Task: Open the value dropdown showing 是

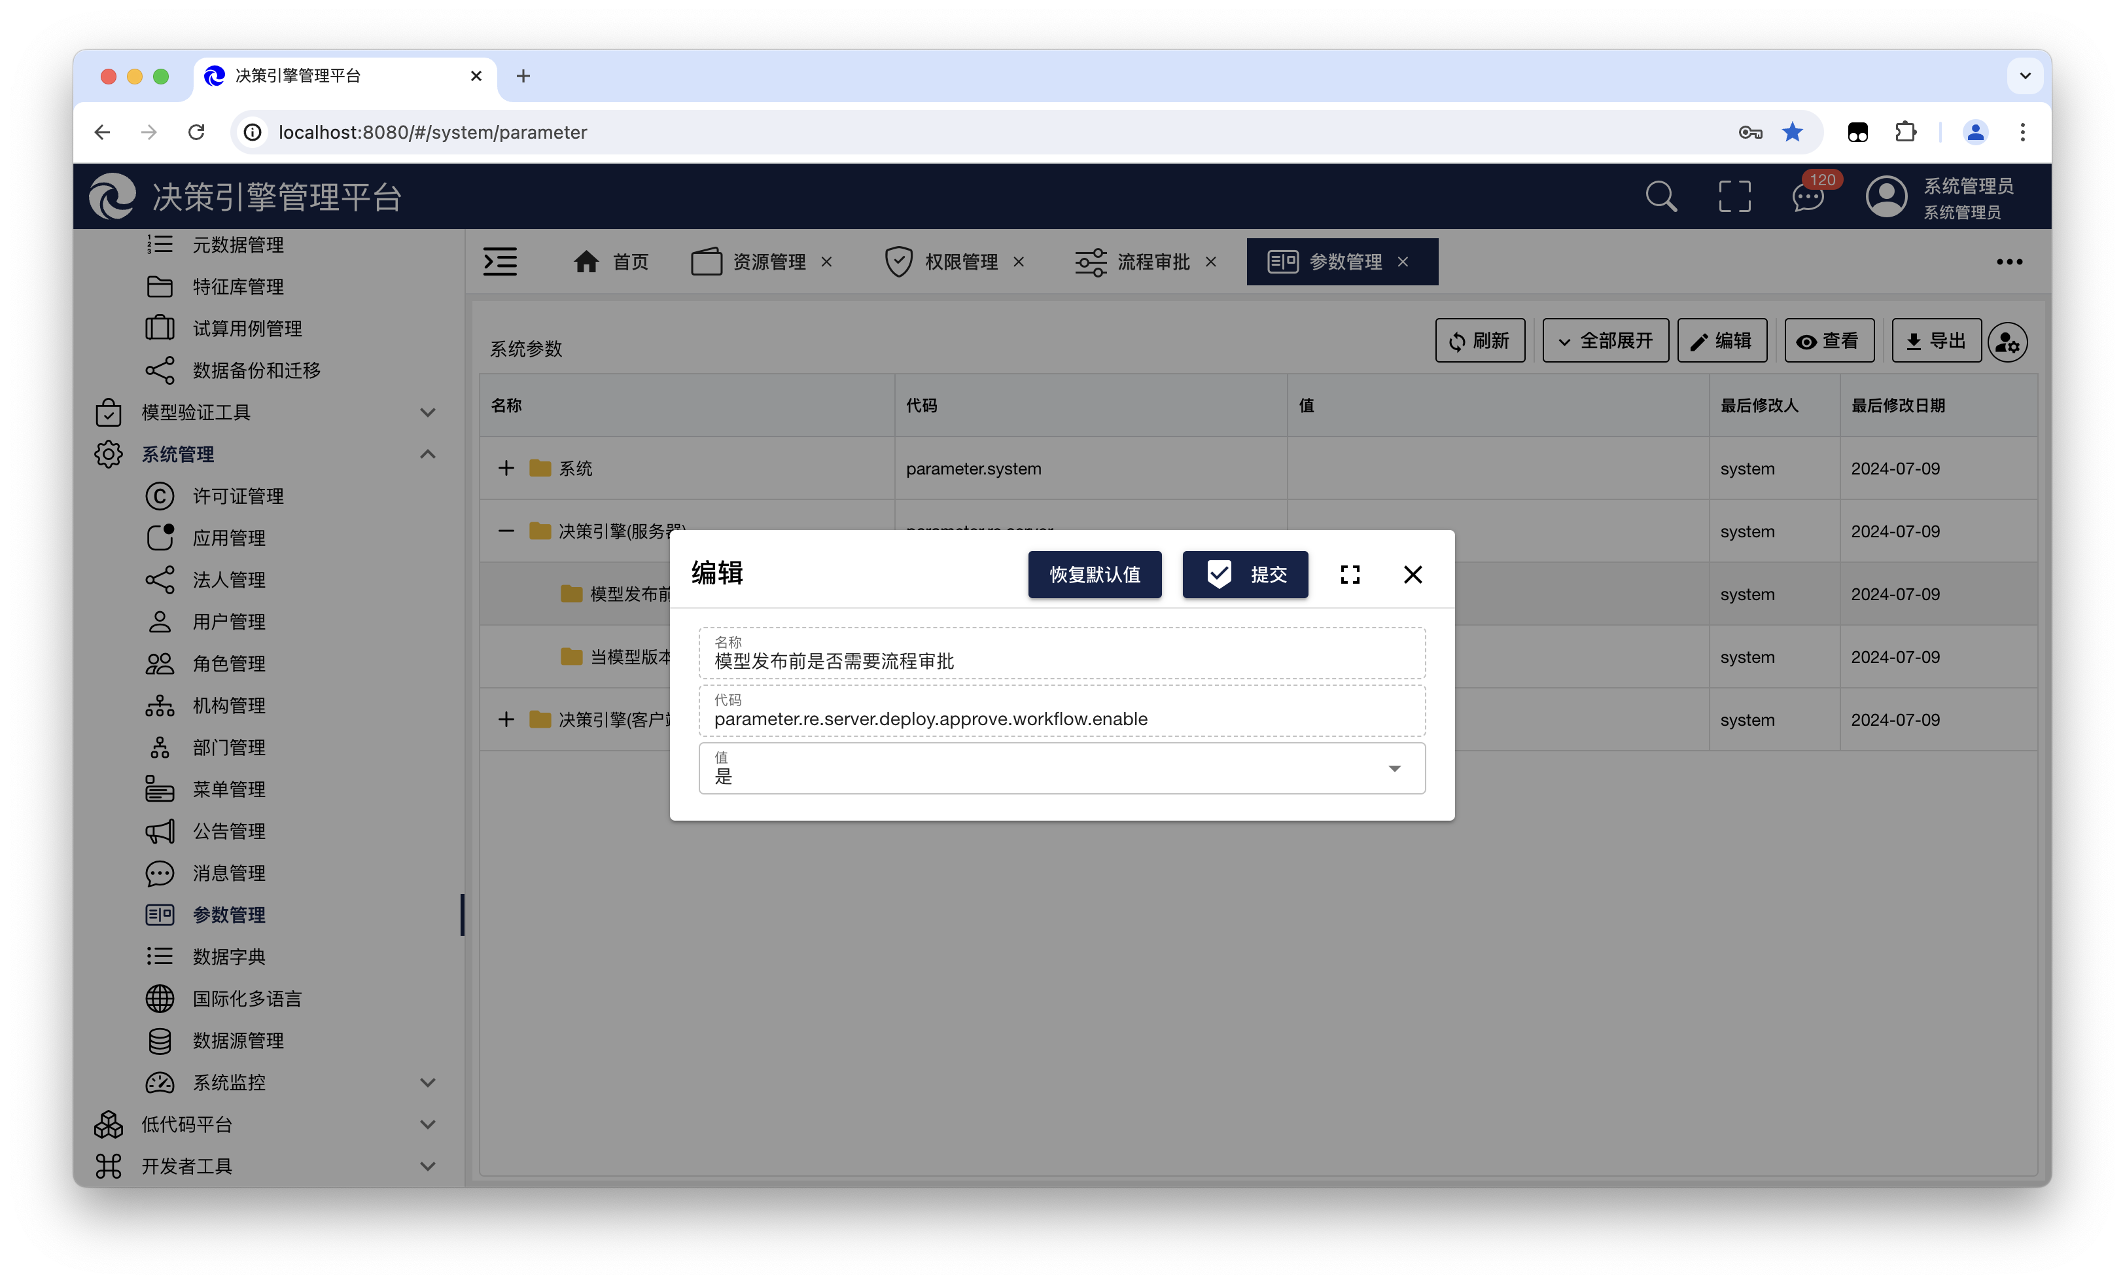Action: click(1062, 768)
